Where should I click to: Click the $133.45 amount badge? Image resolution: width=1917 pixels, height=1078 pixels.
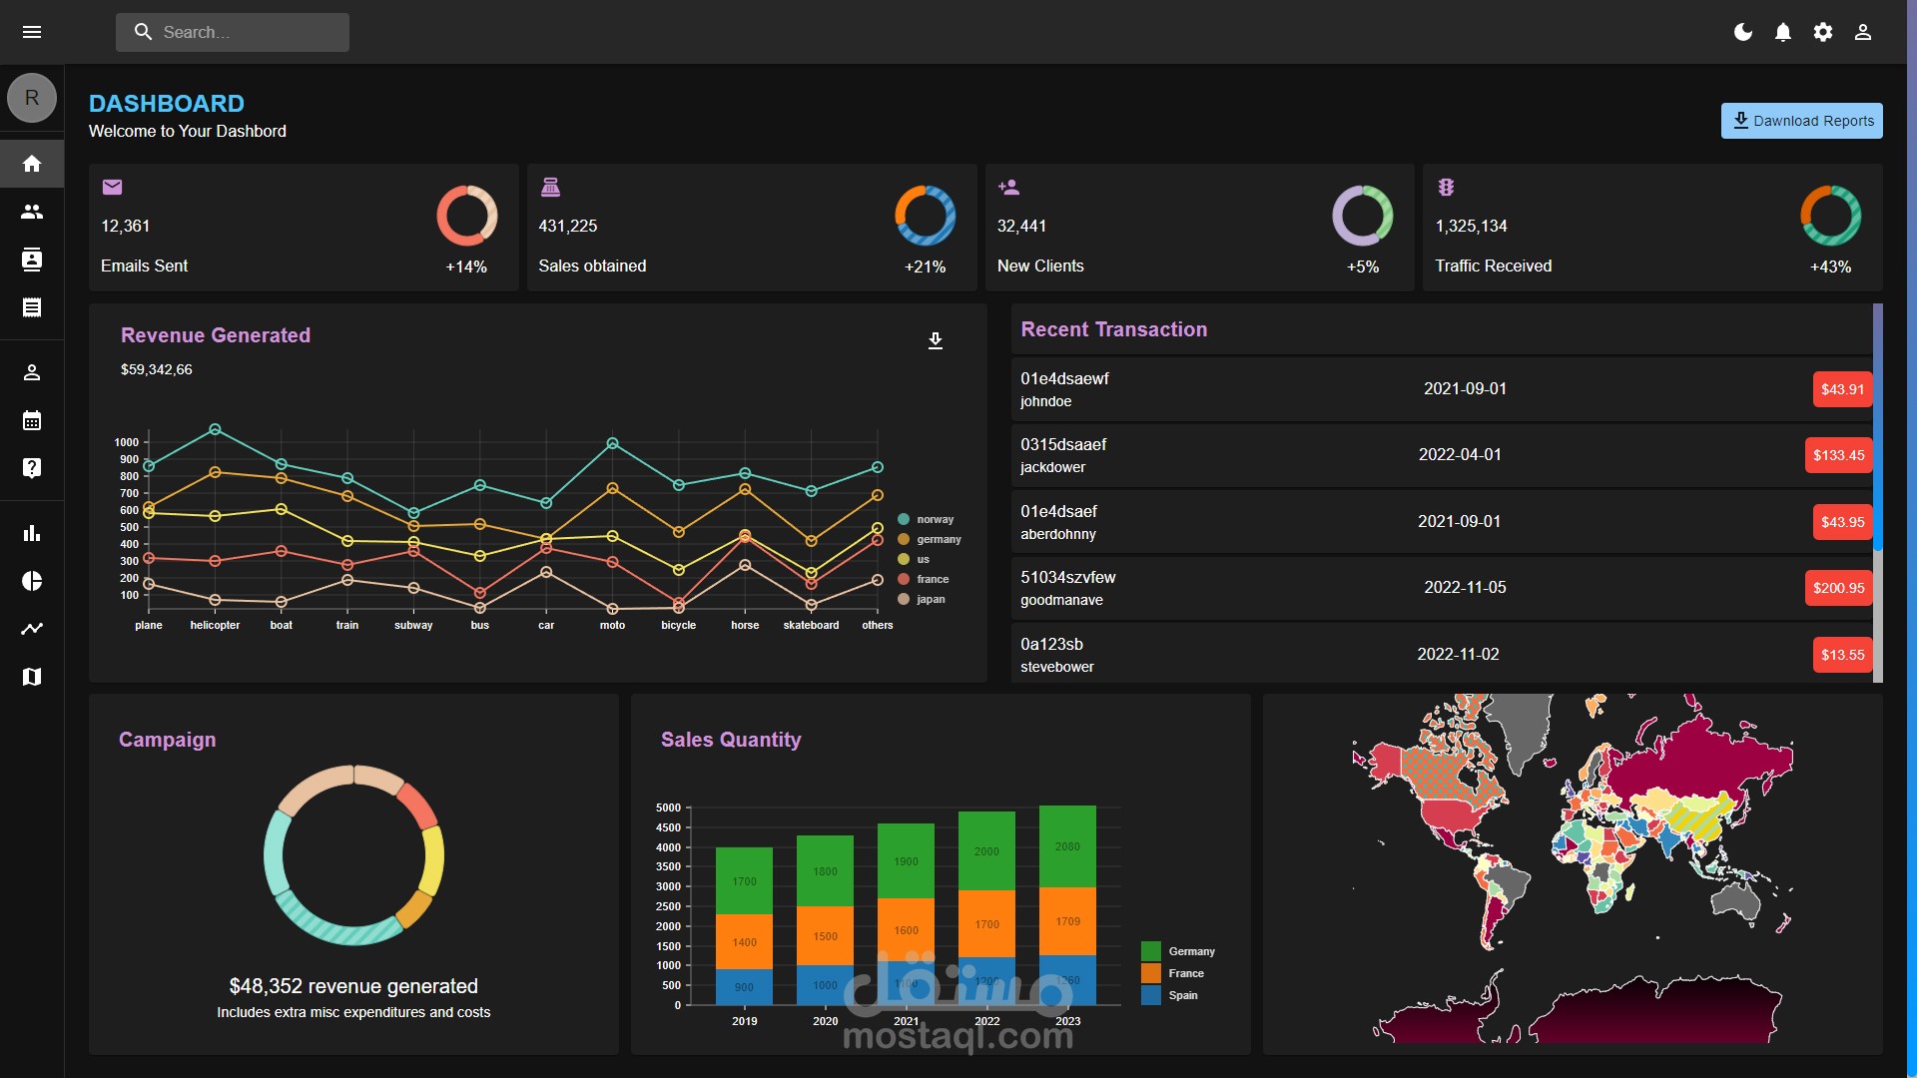(1838, 455)
